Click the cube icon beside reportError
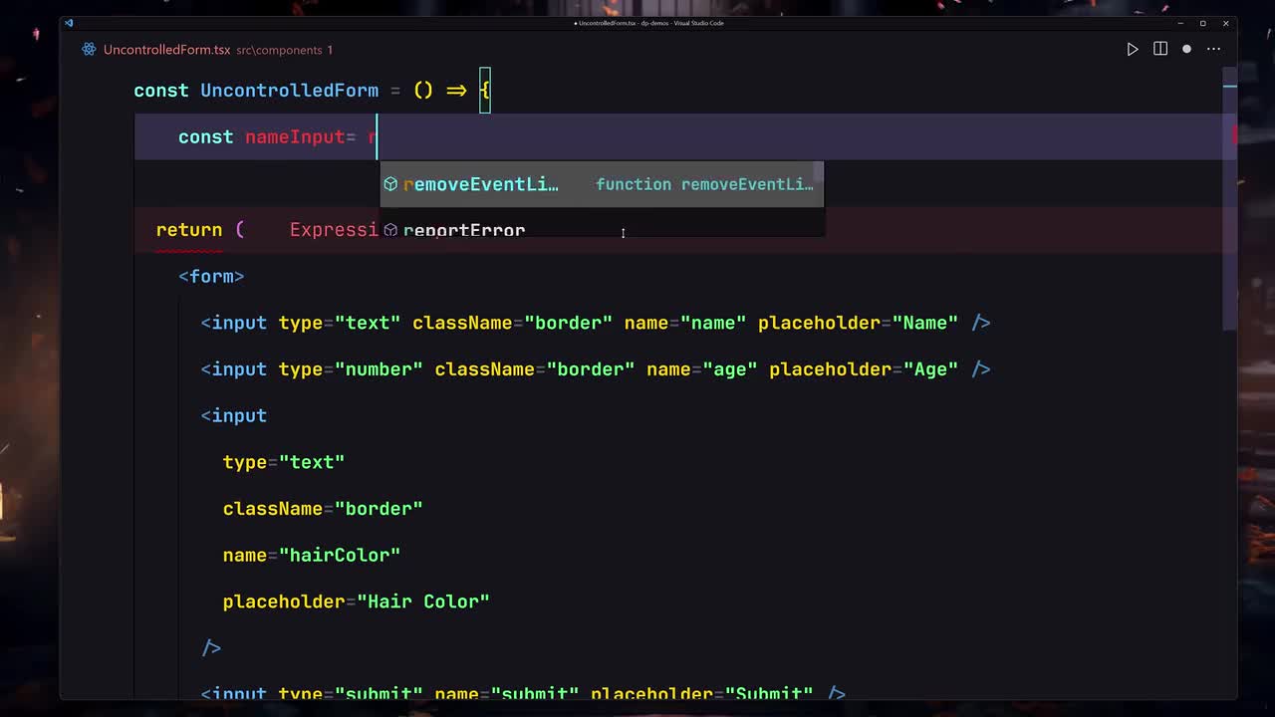Viewport: 1275px width, 717px height. [x=390, y=230]
